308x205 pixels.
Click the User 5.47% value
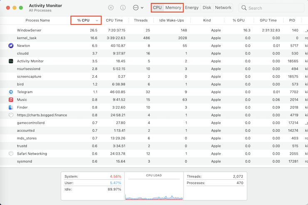[116, 183]
